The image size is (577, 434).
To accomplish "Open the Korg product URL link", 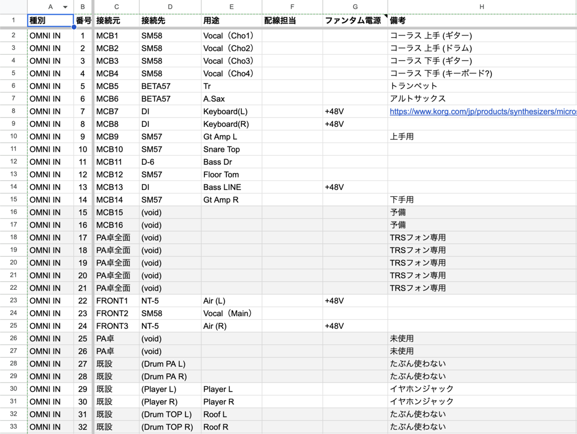I will point(483,112).
